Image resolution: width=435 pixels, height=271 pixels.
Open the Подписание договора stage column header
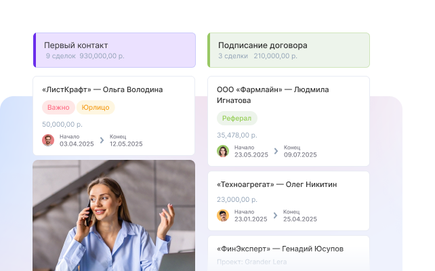coord(289,50)
